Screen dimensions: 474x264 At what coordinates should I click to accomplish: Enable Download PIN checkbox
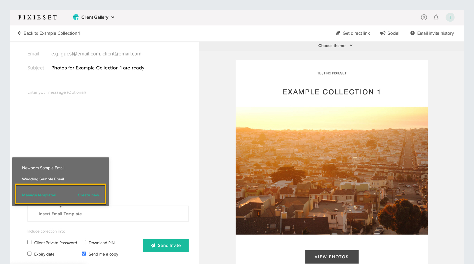84,242
